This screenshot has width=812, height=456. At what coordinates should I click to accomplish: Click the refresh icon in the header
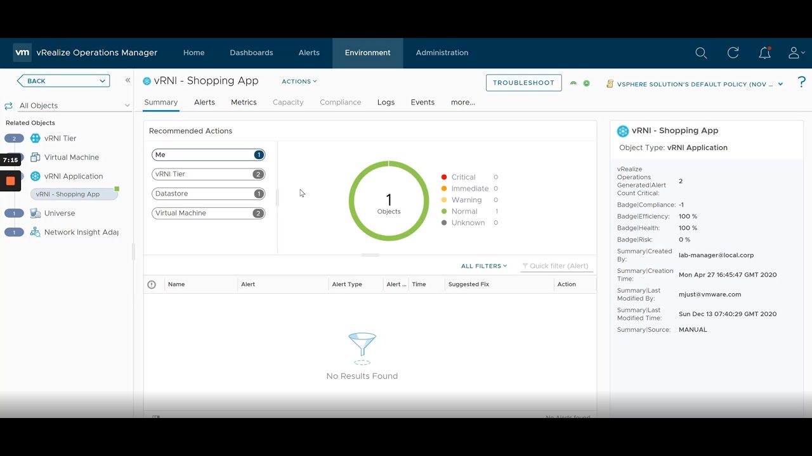click(733, 53)
